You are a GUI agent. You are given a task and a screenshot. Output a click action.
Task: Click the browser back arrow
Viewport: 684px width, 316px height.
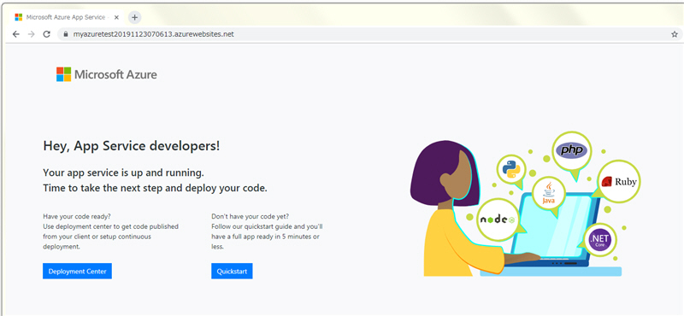coord(16,34)
